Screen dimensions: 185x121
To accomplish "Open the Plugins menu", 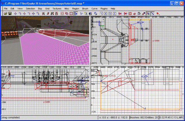I will click(104, 9).
